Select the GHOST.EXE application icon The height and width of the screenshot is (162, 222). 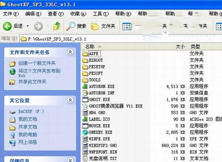85,100
